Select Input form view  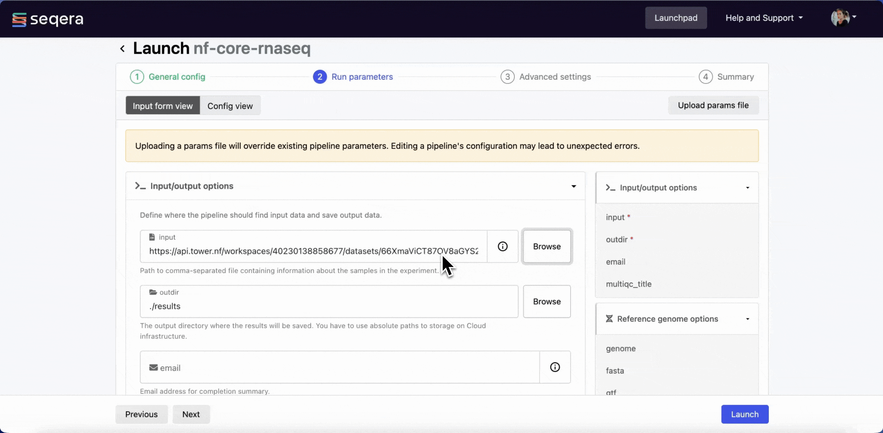(162, 105)
